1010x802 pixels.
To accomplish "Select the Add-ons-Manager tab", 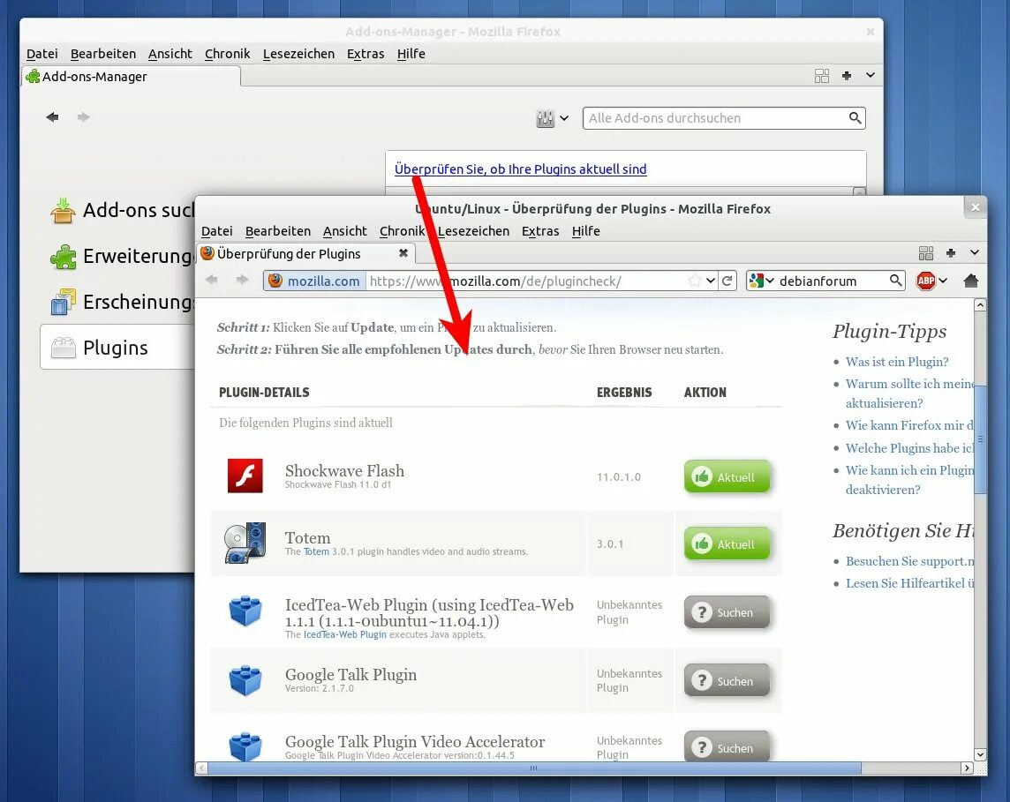I will coord(131,77).
